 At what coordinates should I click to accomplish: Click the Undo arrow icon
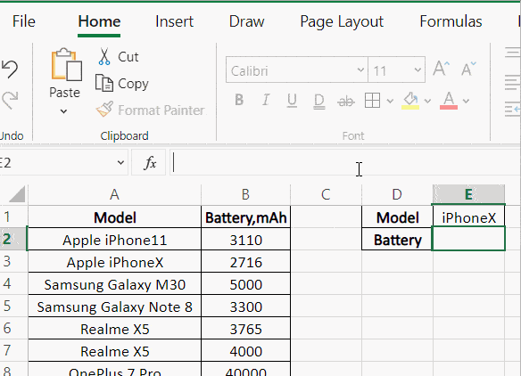[10, 69]
